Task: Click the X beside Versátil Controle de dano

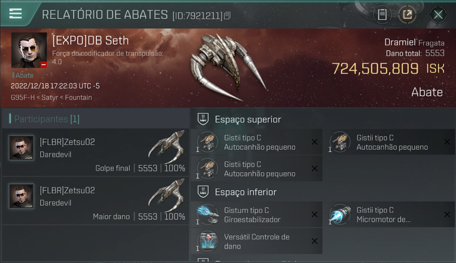Action: pos(315,241)
